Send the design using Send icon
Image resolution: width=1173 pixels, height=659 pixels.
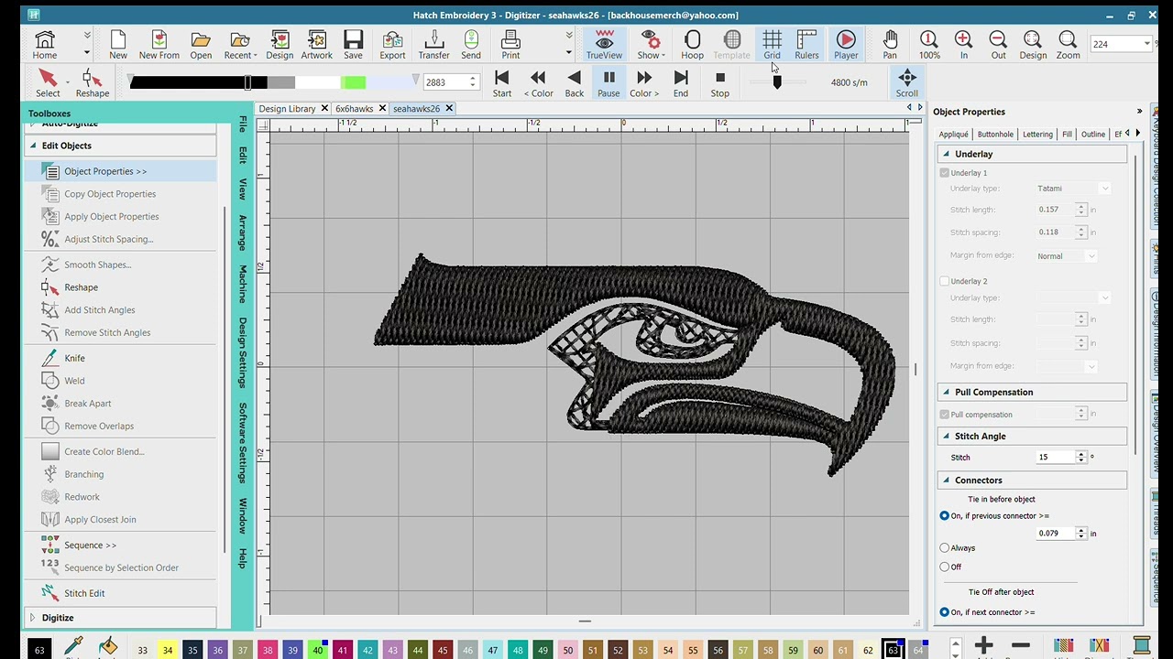point(471,44)
